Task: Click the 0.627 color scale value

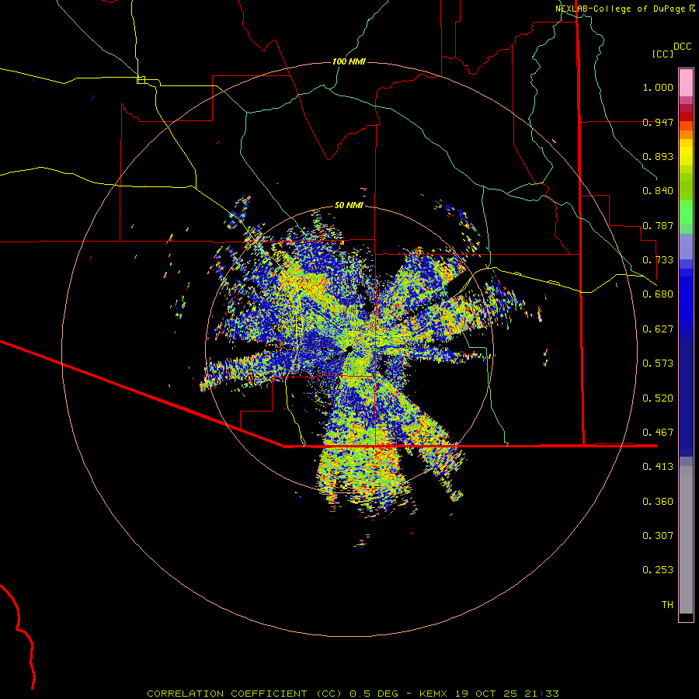Action: 658,329
